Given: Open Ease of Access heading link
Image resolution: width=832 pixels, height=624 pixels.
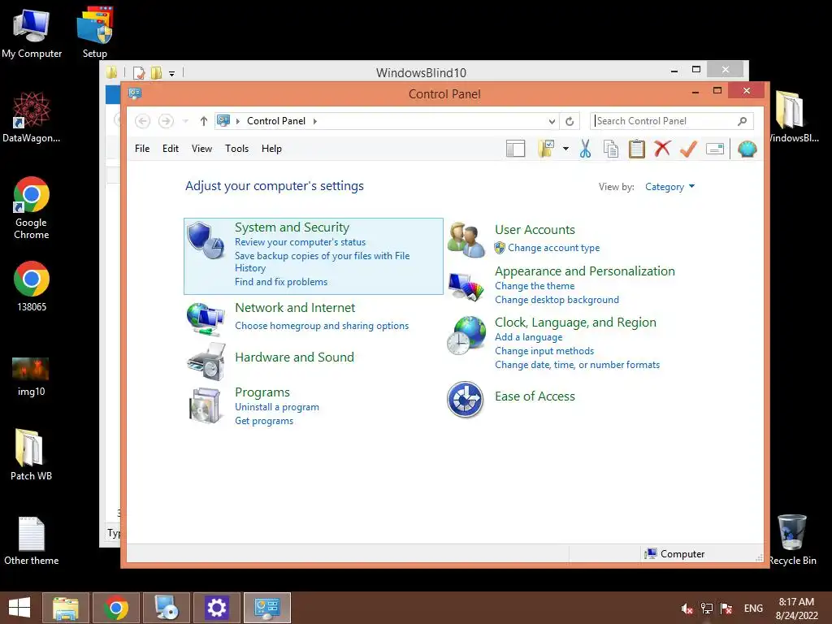Looking at the screenshot, I should pyautogui.click(x=535, y=396).
